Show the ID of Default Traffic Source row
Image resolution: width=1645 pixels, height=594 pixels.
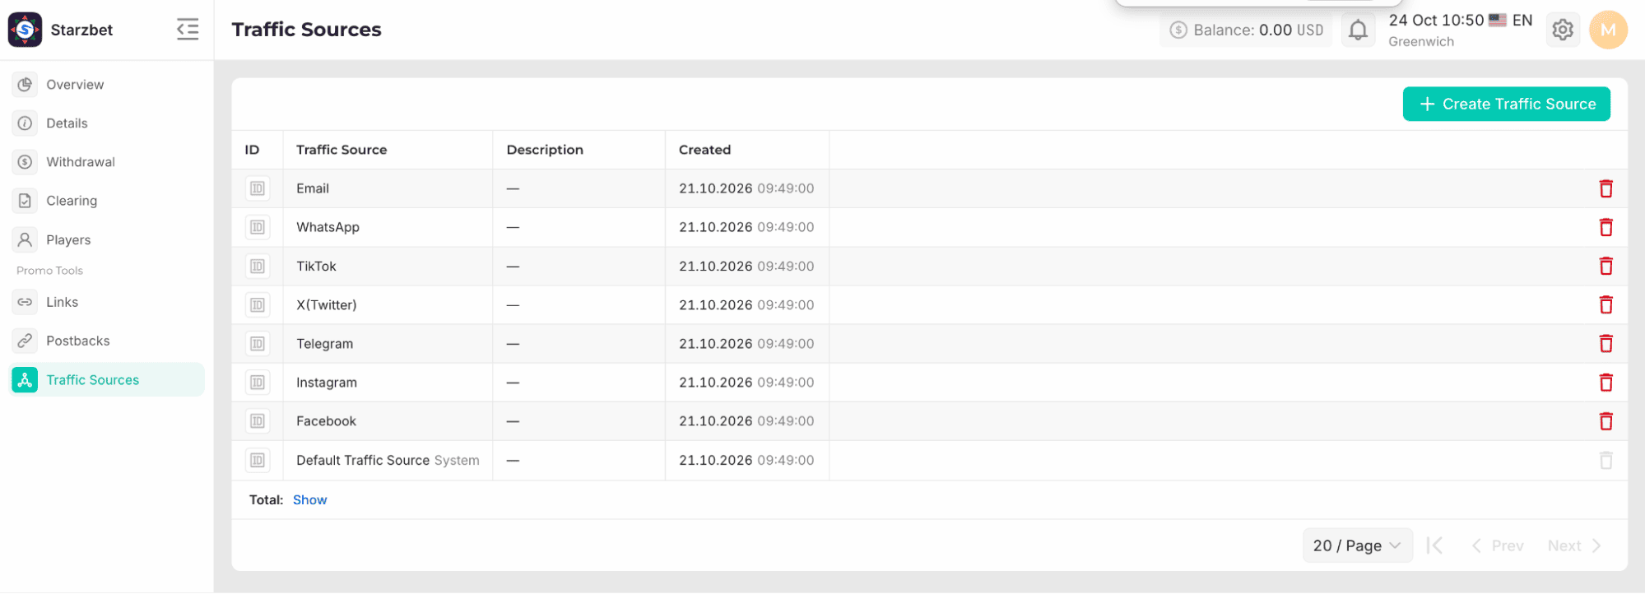(x=258, y=460)
